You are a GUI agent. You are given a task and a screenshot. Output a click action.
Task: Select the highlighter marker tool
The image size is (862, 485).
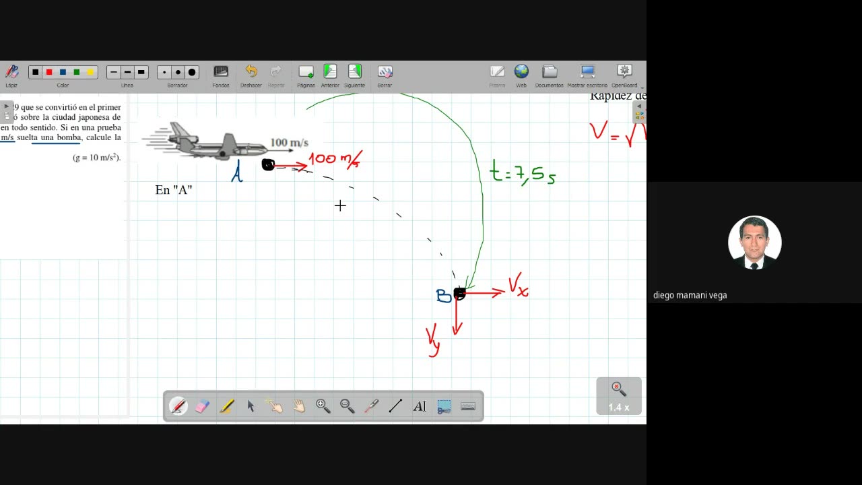pos(227,406)
